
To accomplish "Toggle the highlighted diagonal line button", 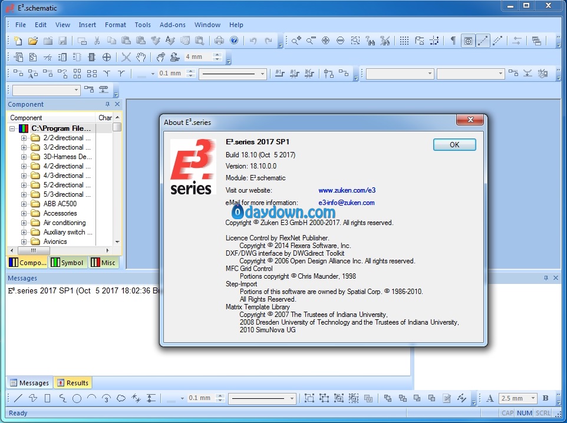I will [x=483, y=41].
